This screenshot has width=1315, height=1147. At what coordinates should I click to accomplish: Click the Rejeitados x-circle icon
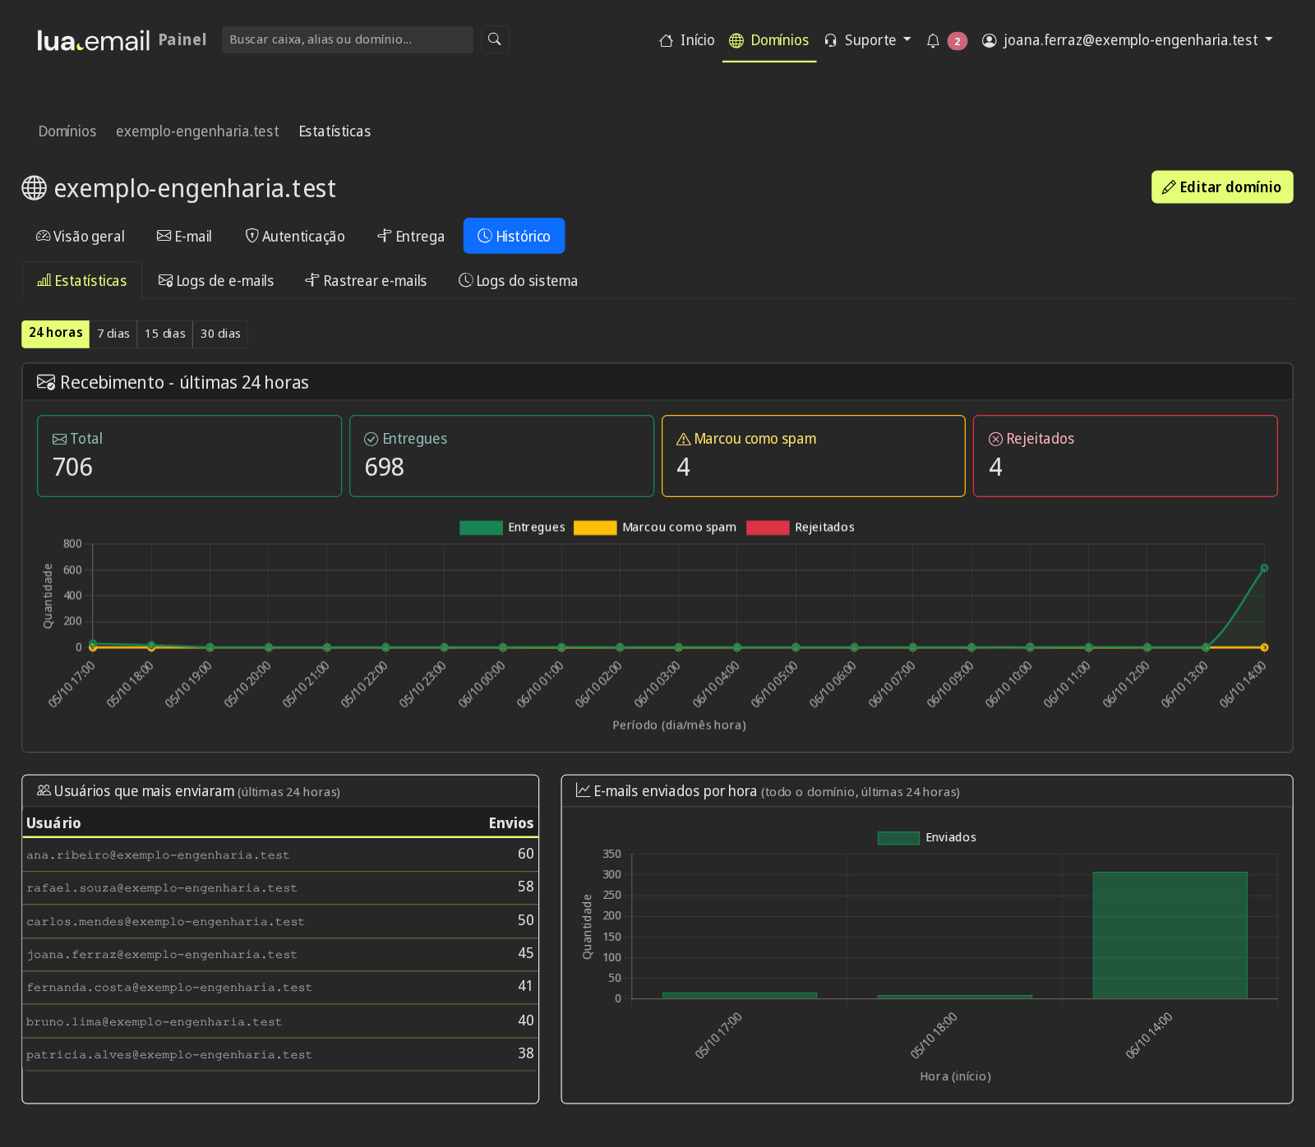tap(995, 439)
